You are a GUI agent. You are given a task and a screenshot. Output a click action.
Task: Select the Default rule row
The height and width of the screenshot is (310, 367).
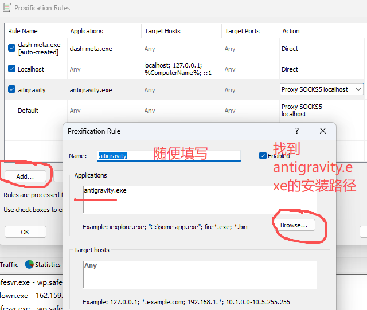[x=28, y=111]
